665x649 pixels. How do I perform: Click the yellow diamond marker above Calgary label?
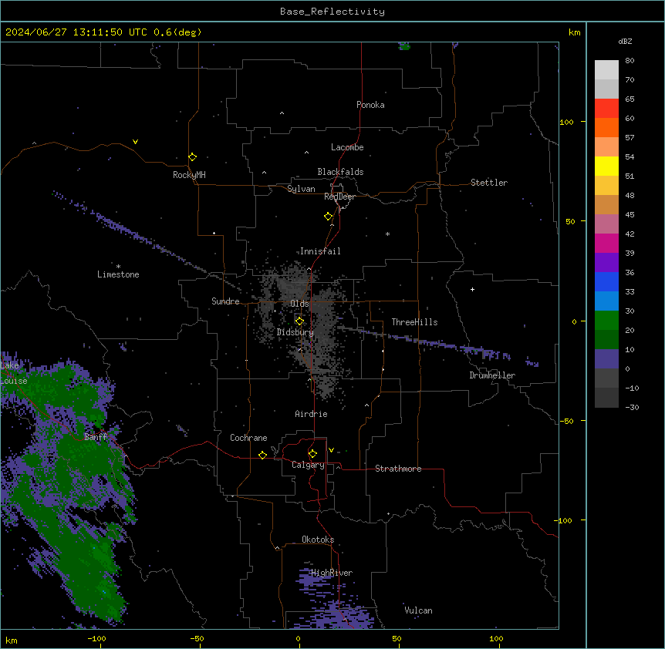tap(312, 454)
